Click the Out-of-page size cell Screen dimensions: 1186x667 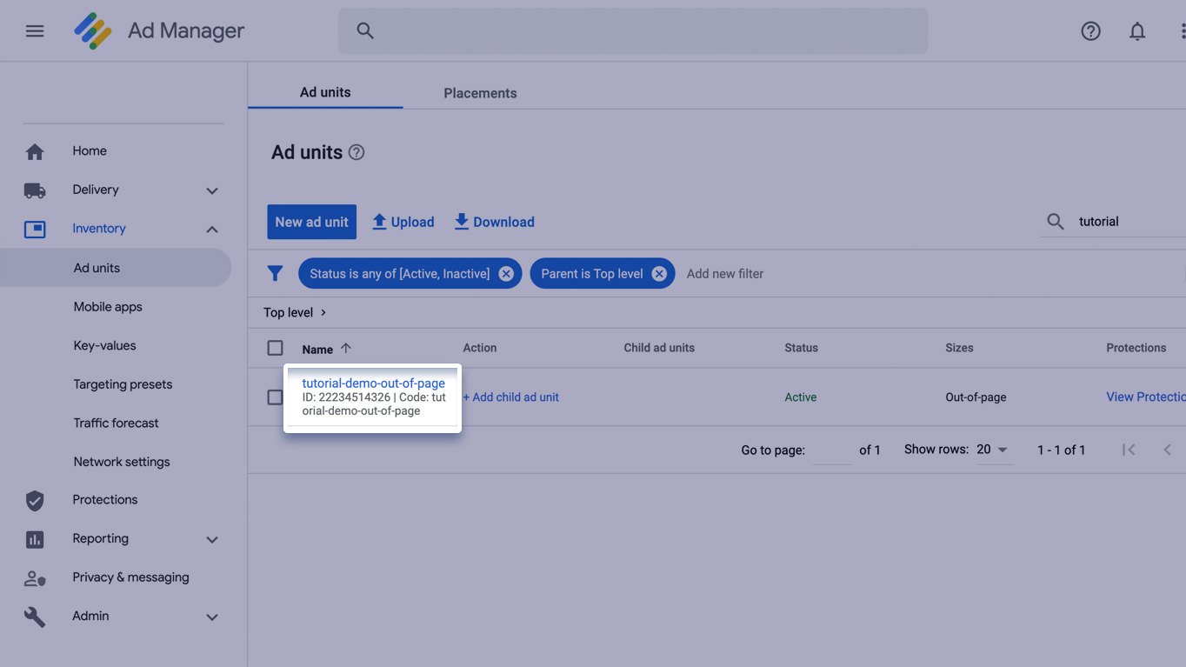(x=976, y=397)
